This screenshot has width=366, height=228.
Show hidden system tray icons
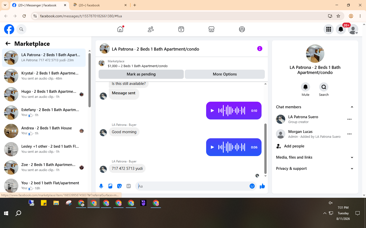click(x=325, y=213)
